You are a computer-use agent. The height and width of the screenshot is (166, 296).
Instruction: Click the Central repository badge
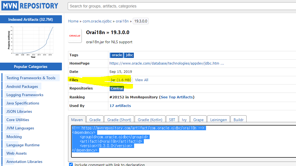point(117,88)
